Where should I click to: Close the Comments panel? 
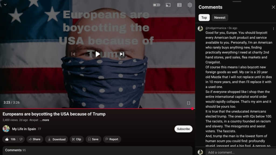[273, 7]
